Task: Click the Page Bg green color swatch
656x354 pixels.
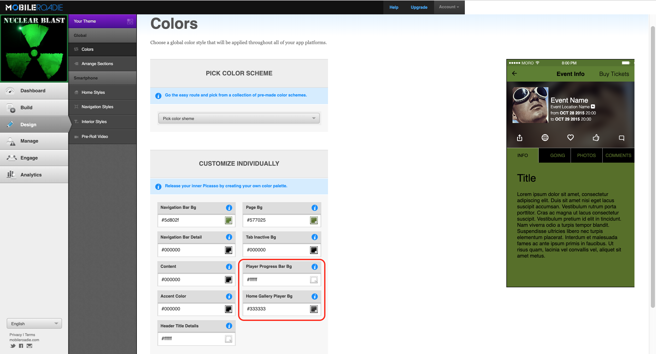Action: tap(314, 220)
